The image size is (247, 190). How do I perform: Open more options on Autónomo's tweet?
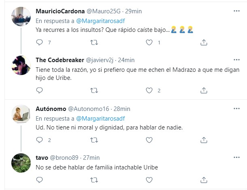[x=236, y=109]
